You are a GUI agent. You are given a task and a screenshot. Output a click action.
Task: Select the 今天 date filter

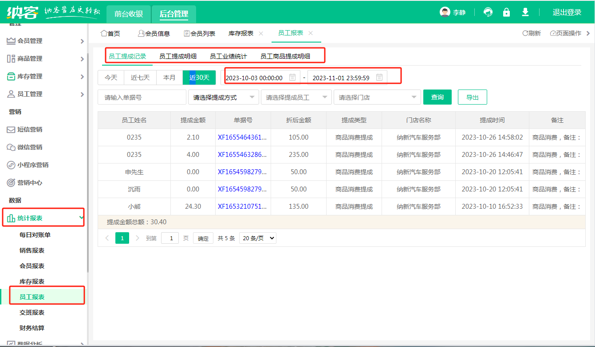tap(110, 77)
